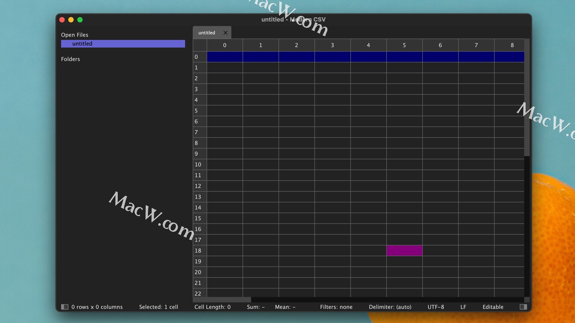This screenshot has width=575, height=323.
Task: Click the Sum: – status
Action: point(256,307)
